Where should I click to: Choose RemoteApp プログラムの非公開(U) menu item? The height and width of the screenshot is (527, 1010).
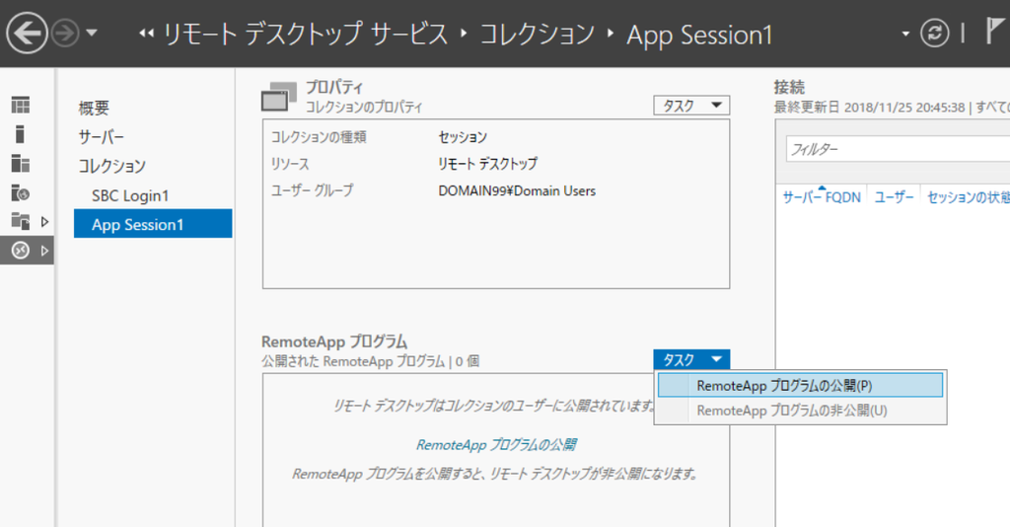tap(800, 411)
